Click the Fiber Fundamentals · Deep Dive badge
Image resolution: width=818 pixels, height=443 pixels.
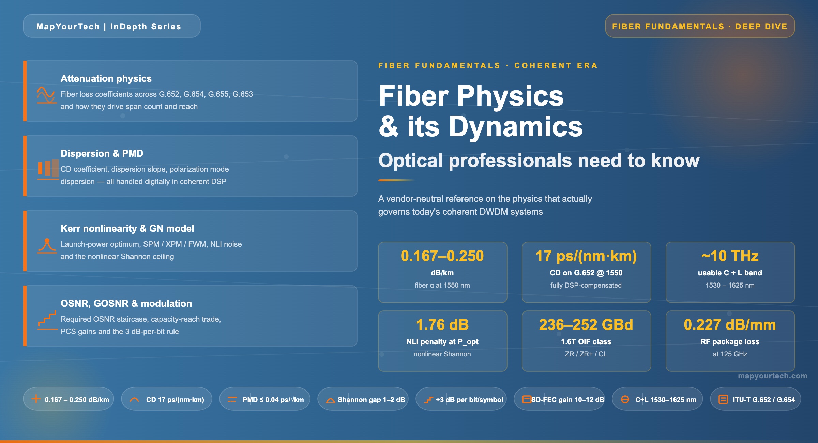click(x=699, y=26)
